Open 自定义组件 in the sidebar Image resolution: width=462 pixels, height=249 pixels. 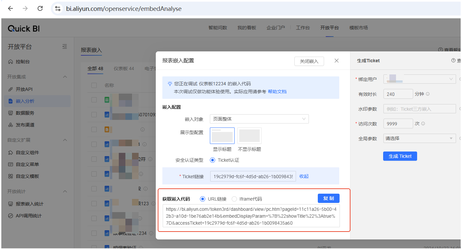27,152
